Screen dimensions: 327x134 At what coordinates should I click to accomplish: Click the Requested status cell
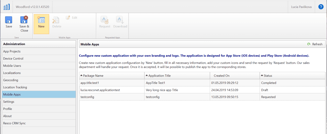(292, 97)
